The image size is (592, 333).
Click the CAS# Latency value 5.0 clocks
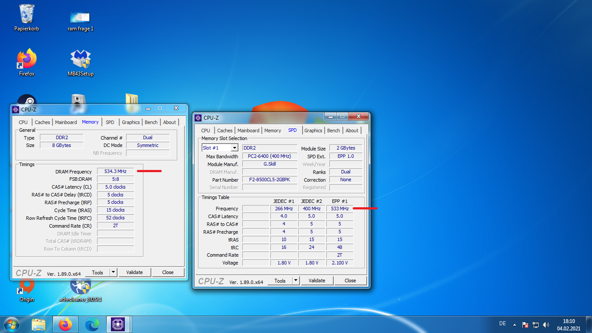click(115, 187)
